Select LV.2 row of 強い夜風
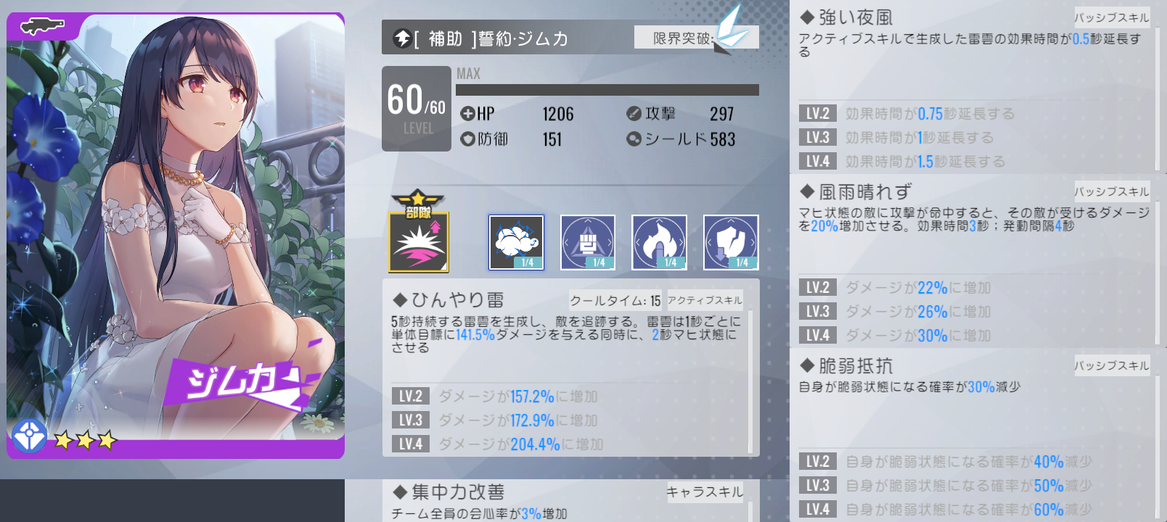Screen dimensions: 1167x522 (975, 114)
